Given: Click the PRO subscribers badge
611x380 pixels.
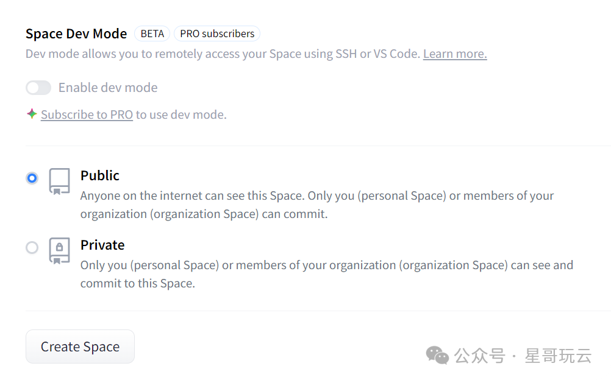Looking at the screenshot, I should pyautogui.click(x=217, y=33).
